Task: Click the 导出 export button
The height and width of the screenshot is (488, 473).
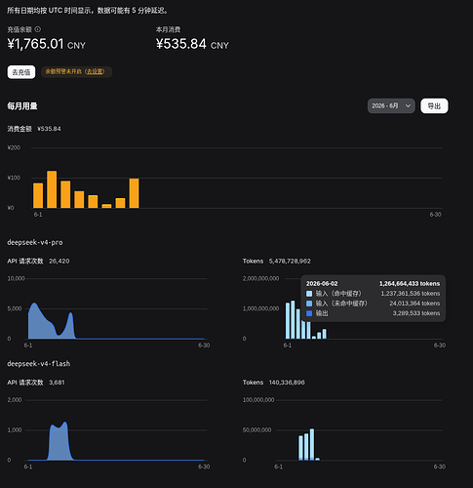Action: coord(434,106)
